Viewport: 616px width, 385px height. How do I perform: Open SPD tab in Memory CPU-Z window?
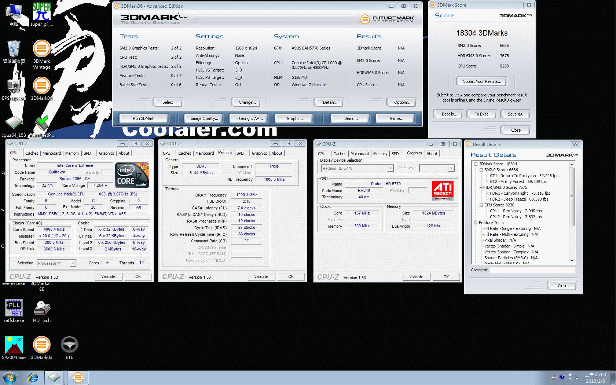[240, 153]
